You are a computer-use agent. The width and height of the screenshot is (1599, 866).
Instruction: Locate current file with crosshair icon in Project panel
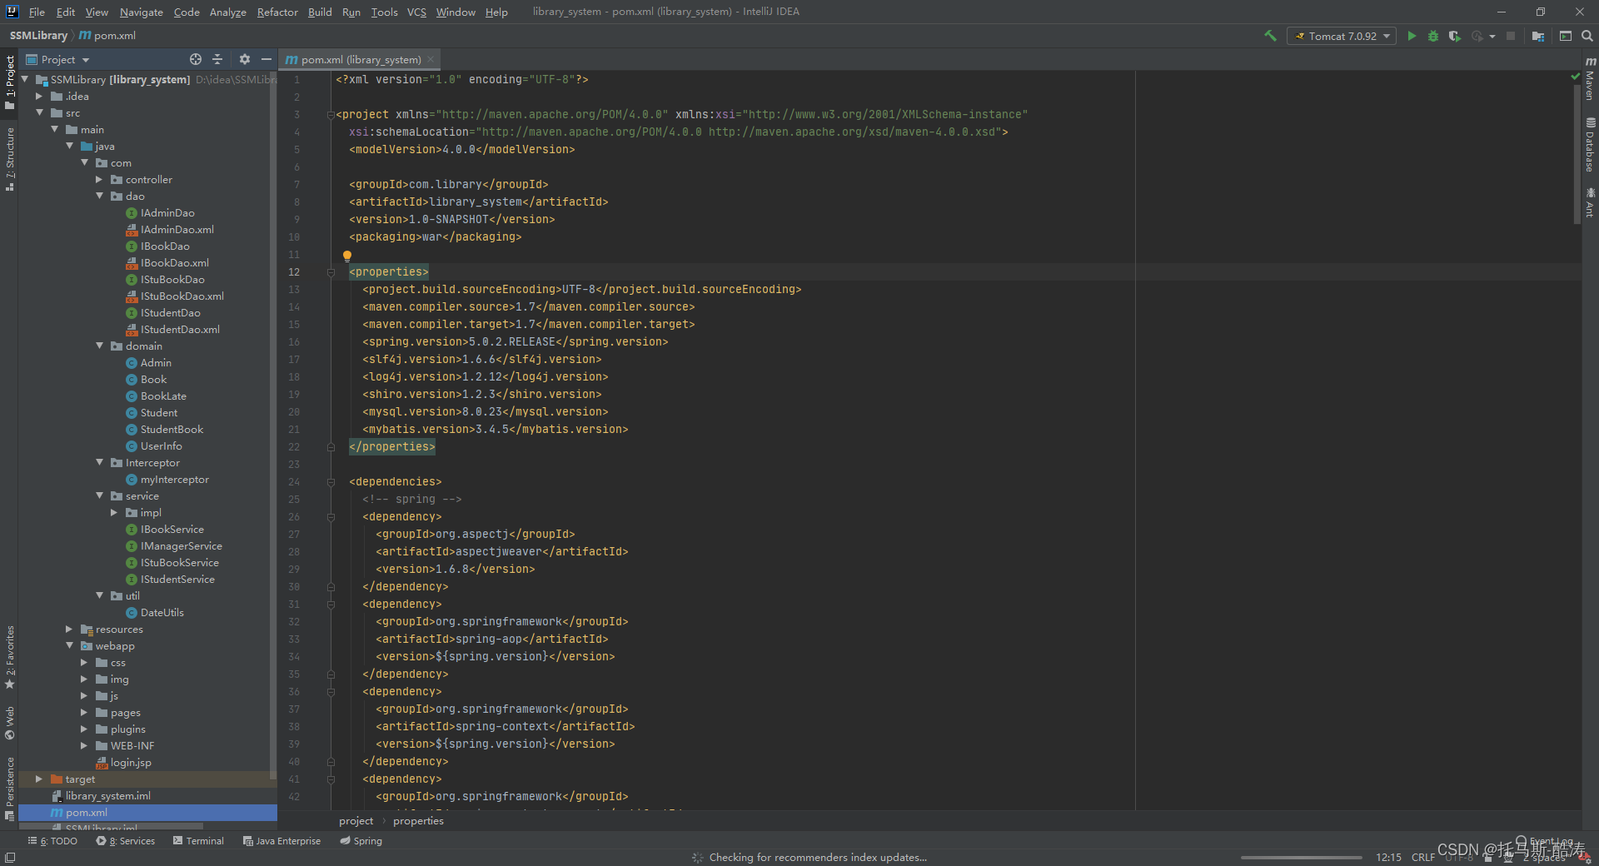click(x=196, y=59)
